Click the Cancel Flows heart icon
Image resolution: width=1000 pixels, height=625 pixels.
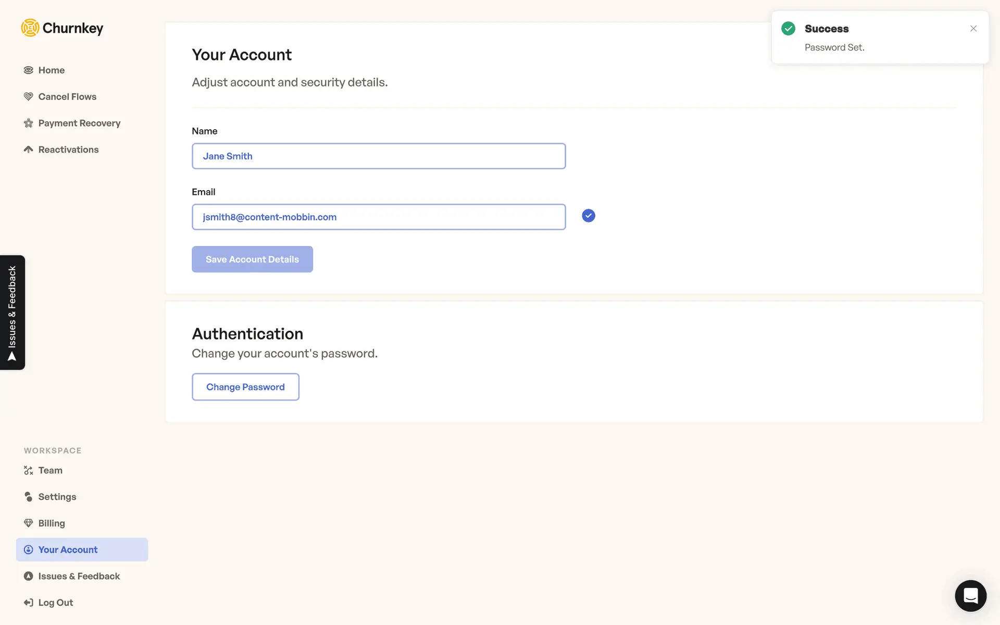click(28, 97)
